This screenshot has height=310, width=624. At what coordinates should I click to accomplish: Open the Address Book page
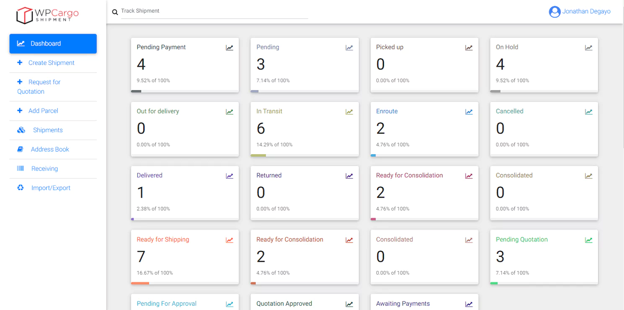coord(50,149)
